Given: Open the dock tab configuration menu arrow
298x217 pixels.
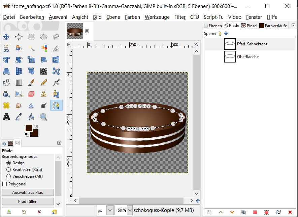Looking at the screenshot, I should (x=293, y=26).
